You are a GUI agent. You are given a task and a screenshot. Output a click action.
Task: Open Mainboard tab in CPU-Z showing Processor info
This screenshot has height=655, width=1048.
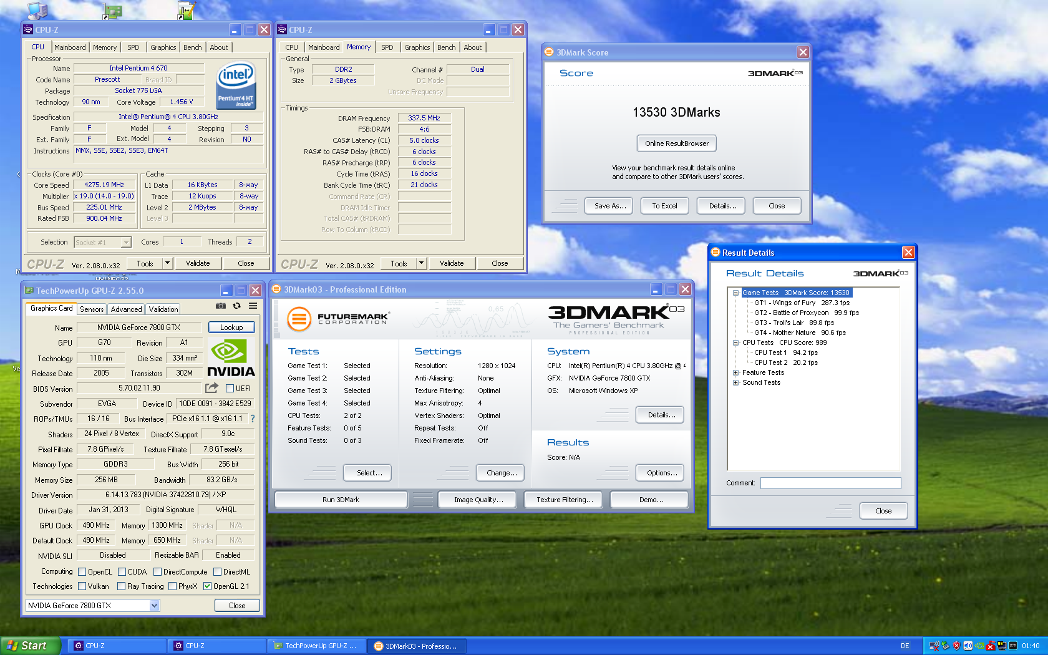point(70,47)
